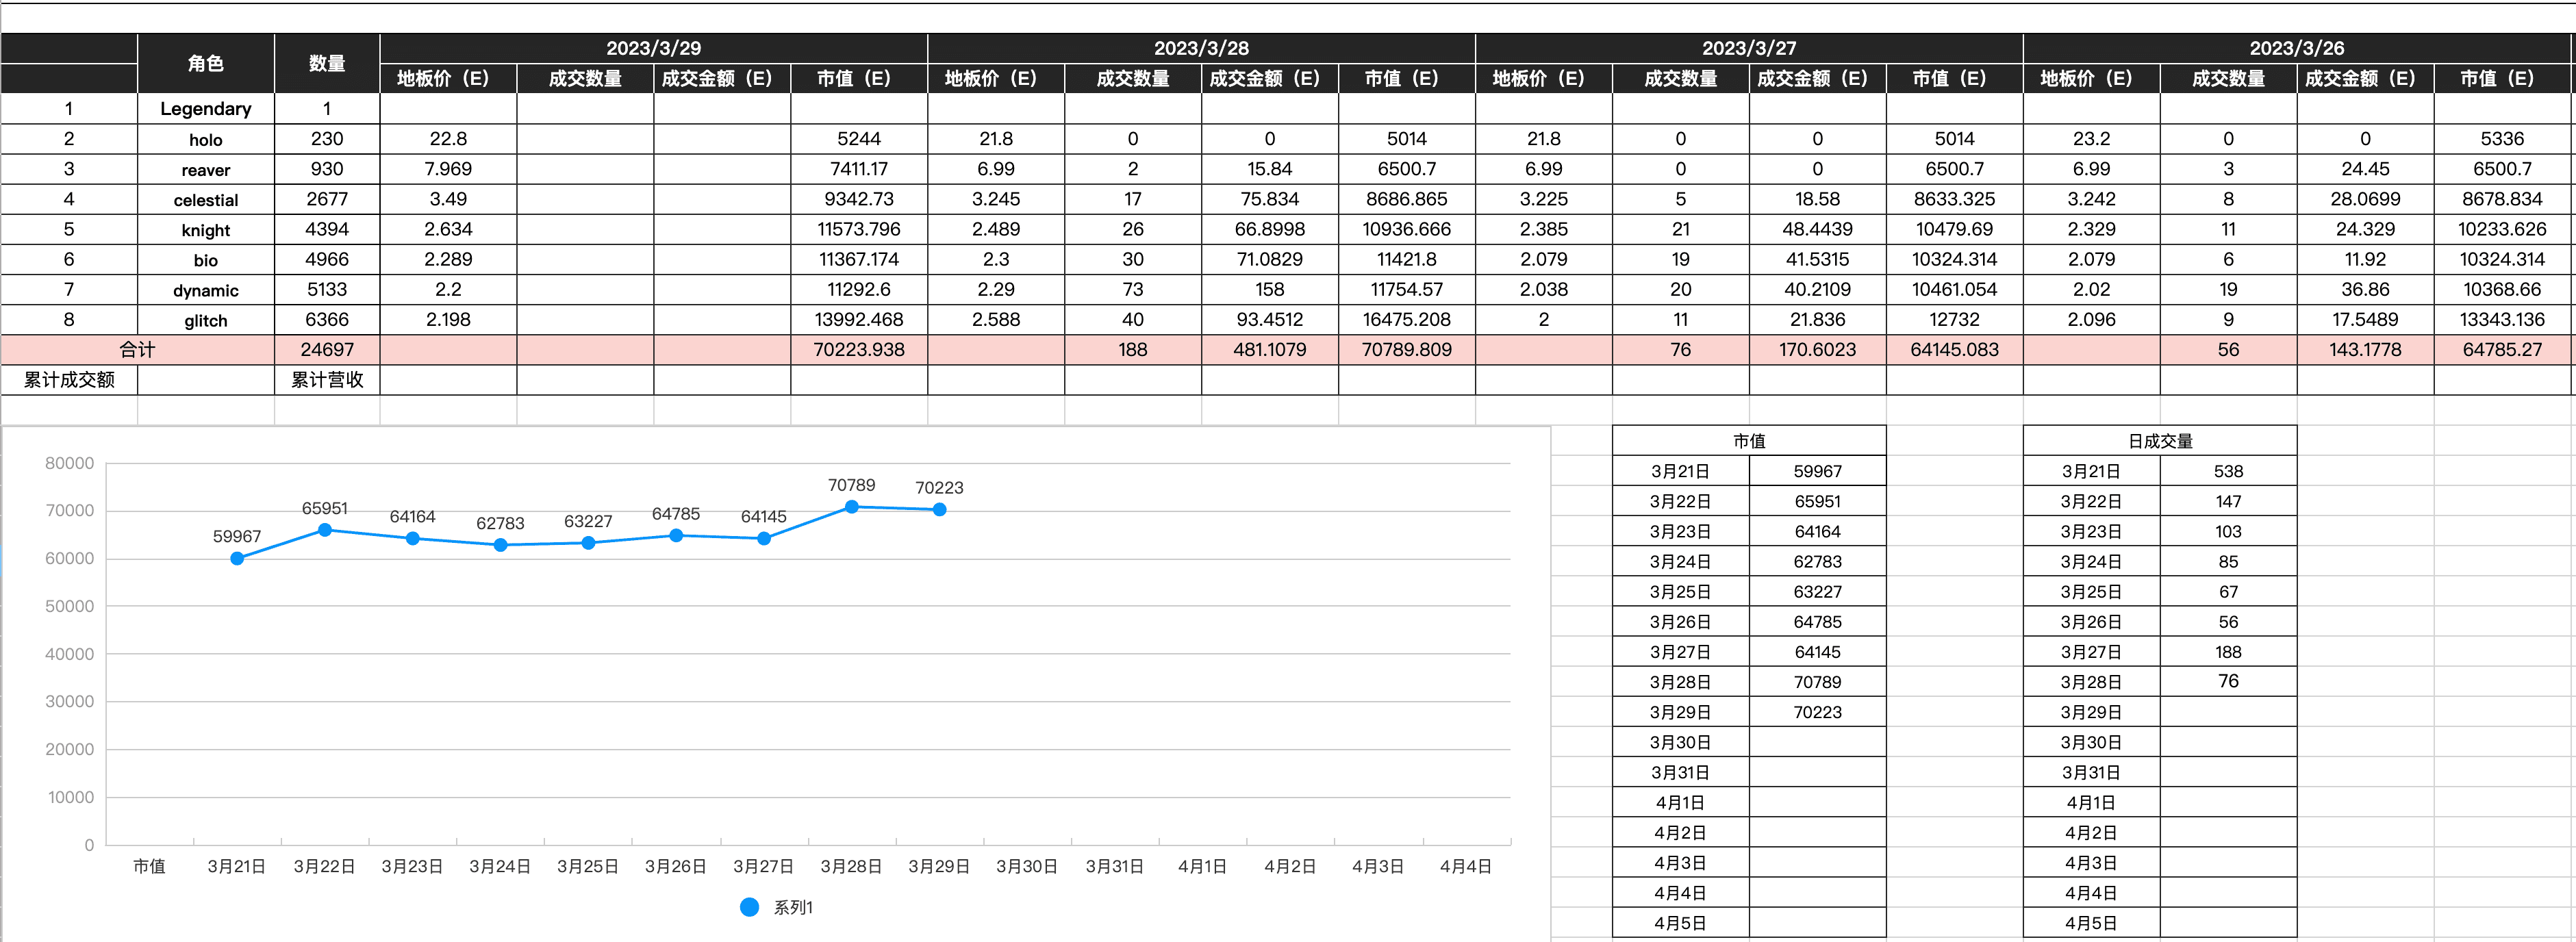2576x942 pixels.
Task: Click the 系列1 chart legend entry
Action: click(x=777, y=907)
